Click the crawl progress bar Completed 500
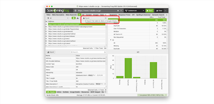 click(x=152, y=95)
